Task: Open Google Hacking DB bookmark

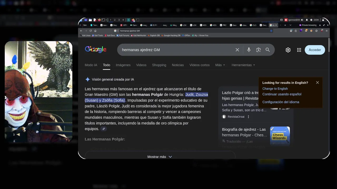Action: [171, 35]
